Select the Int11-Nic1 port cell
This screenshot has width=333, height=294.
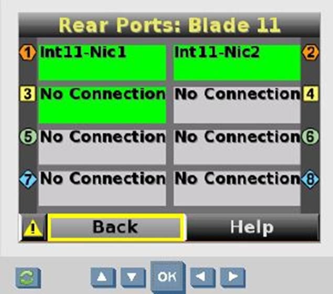pos(102,62)
